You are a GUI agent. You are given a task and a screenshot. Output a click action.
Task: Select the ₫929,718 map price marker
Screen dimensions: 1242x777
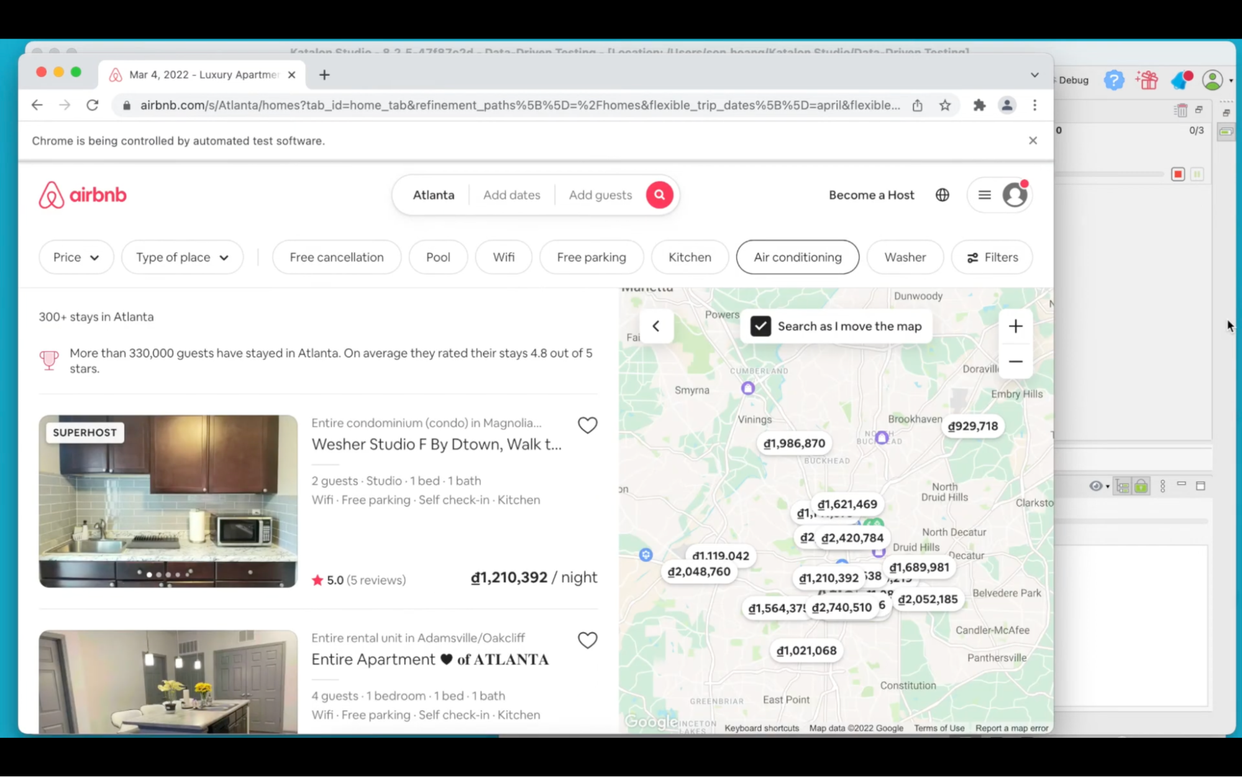(972, 426)
